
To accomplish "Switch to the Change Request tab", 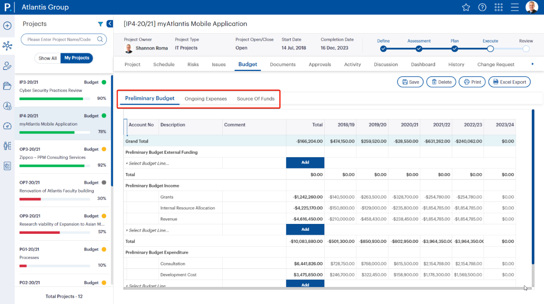I will 496,65.
